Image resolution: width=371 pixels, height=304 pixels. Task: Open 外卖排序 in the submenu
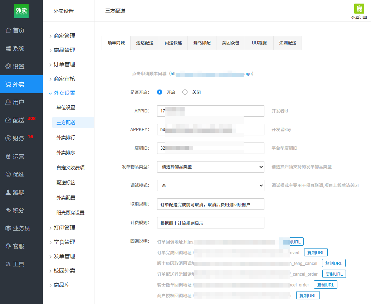tap(66, 153)
